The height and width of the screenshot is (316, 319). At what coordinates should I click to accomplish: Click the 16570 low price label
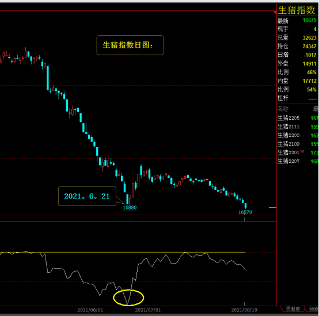[x=245, y=212]
